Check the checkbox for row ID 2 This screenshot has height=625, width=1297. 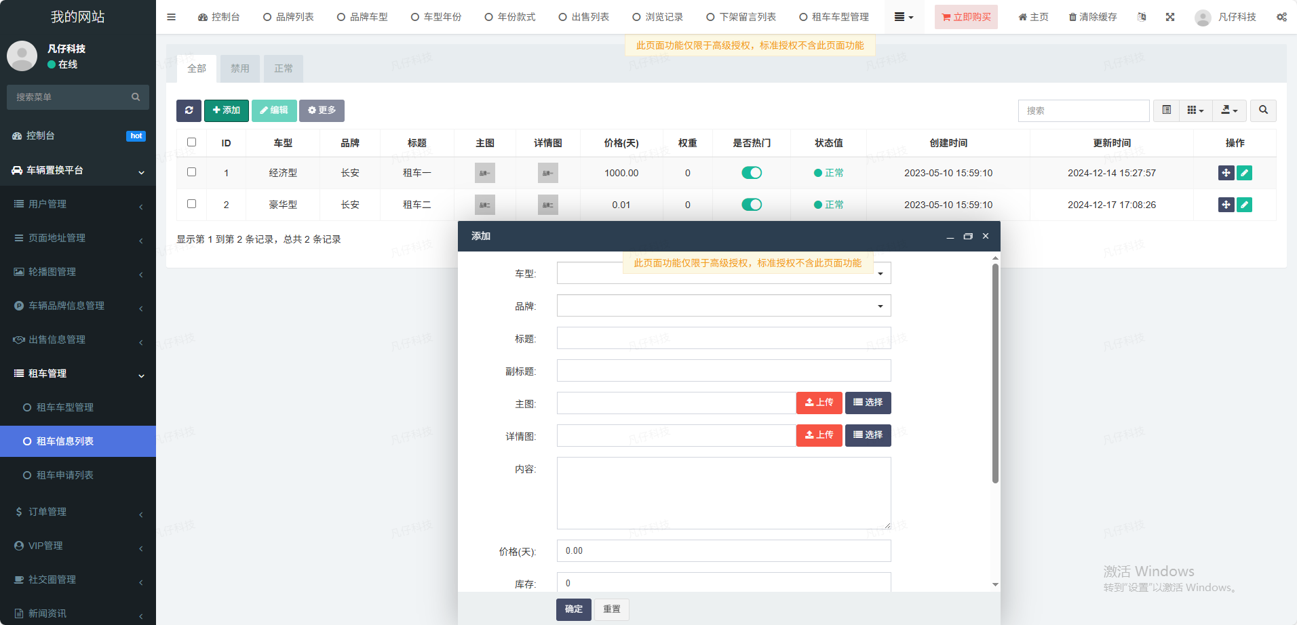tap(192, 204)
